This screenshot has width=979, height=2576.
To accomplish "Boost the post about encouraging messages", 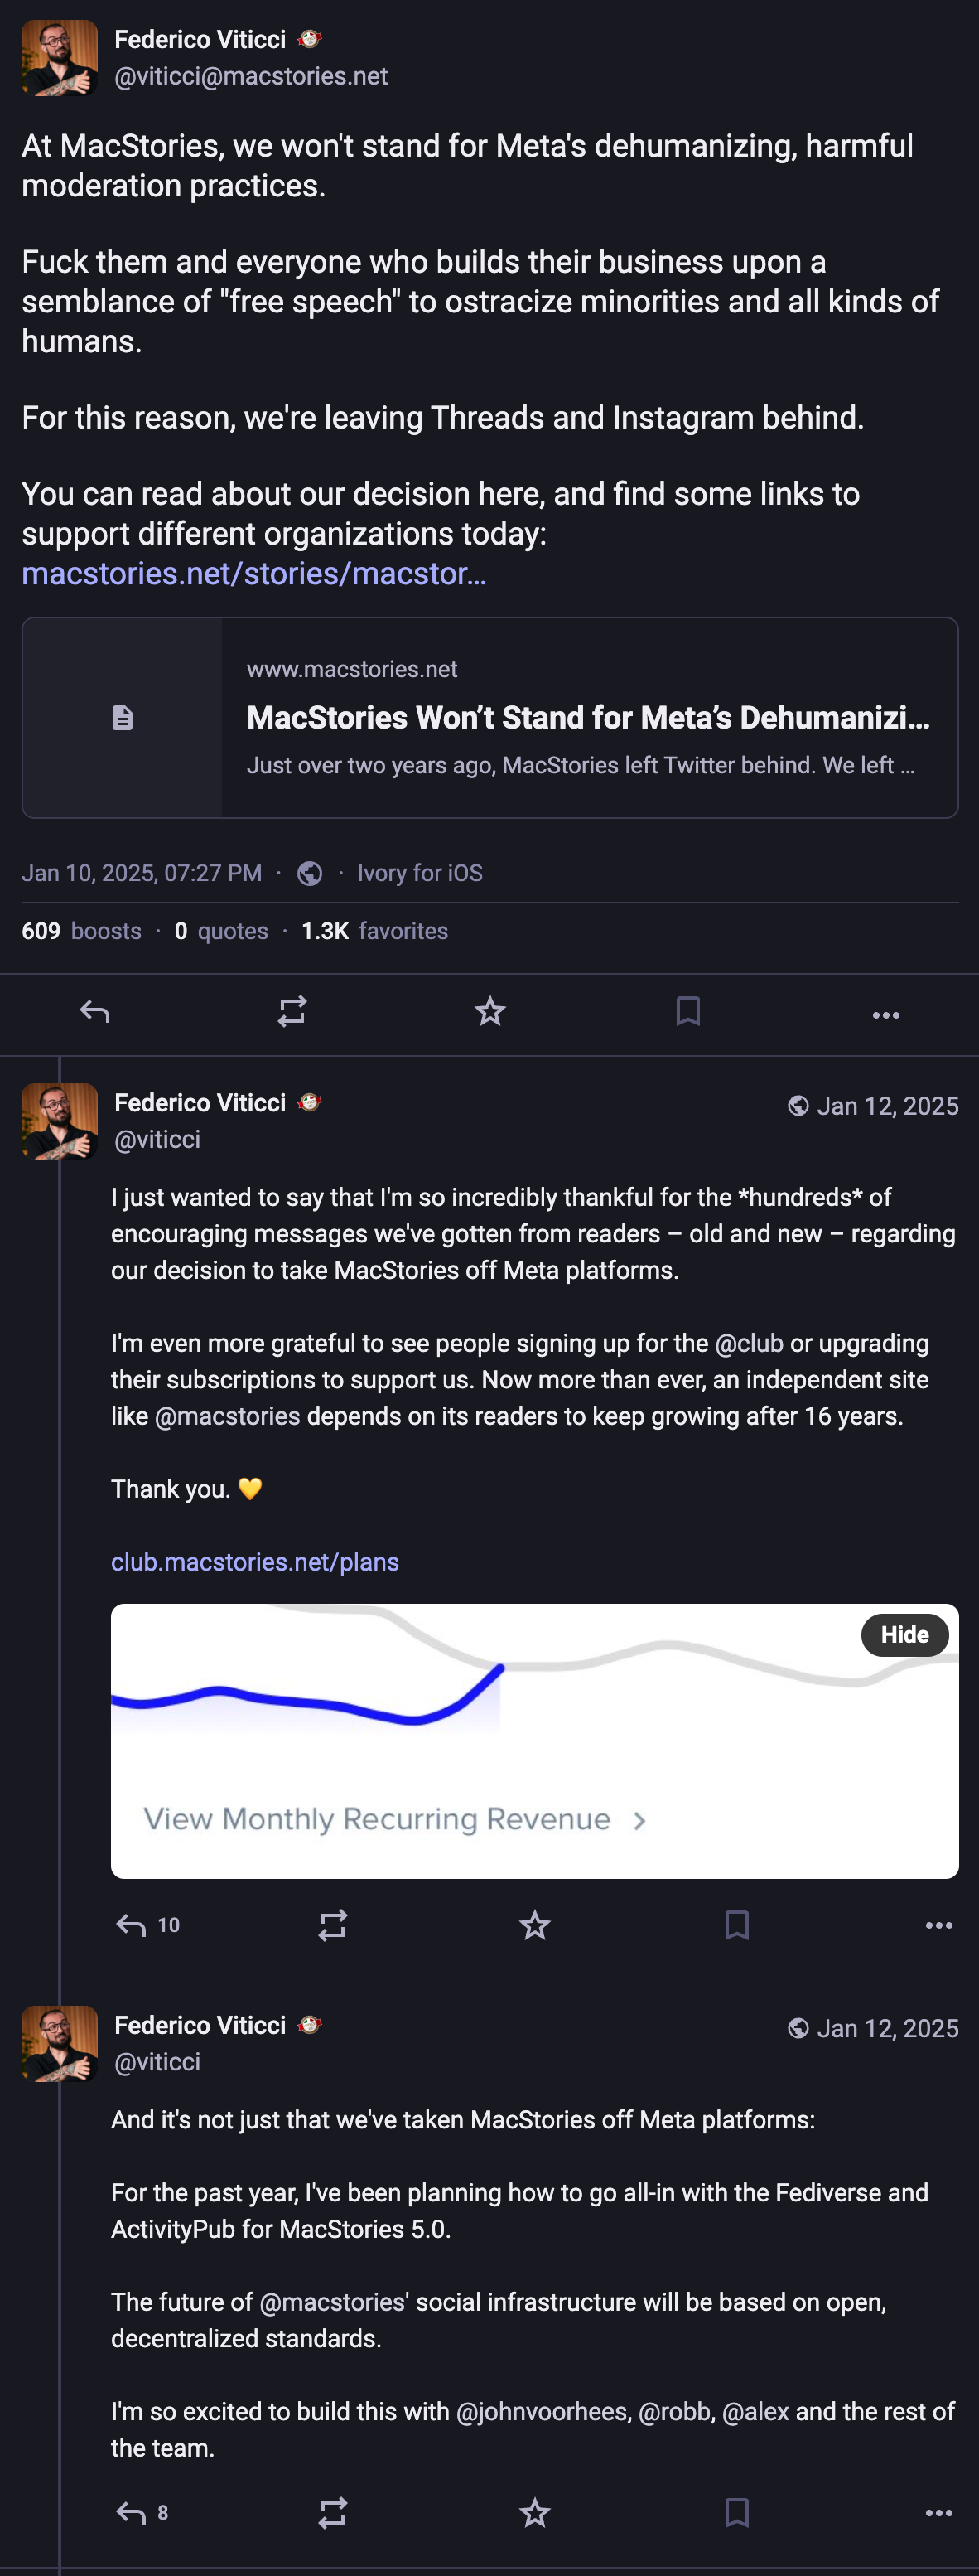I will pyautogui.click(x=333, y=1925).
